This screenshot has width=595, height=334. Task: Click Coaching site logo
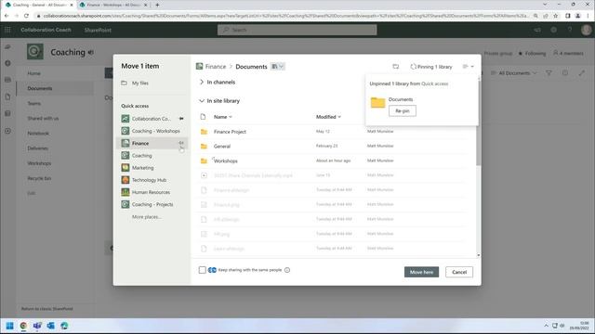[35, 52]
